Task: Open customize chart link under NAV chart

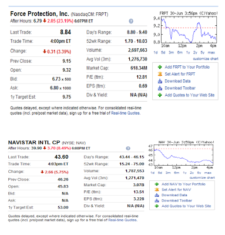Action: (202, 177)
